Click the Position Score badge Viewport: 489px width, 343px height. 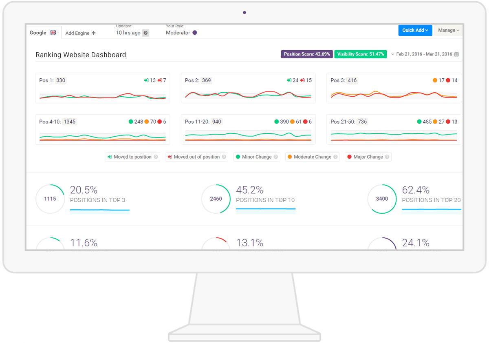307,53
